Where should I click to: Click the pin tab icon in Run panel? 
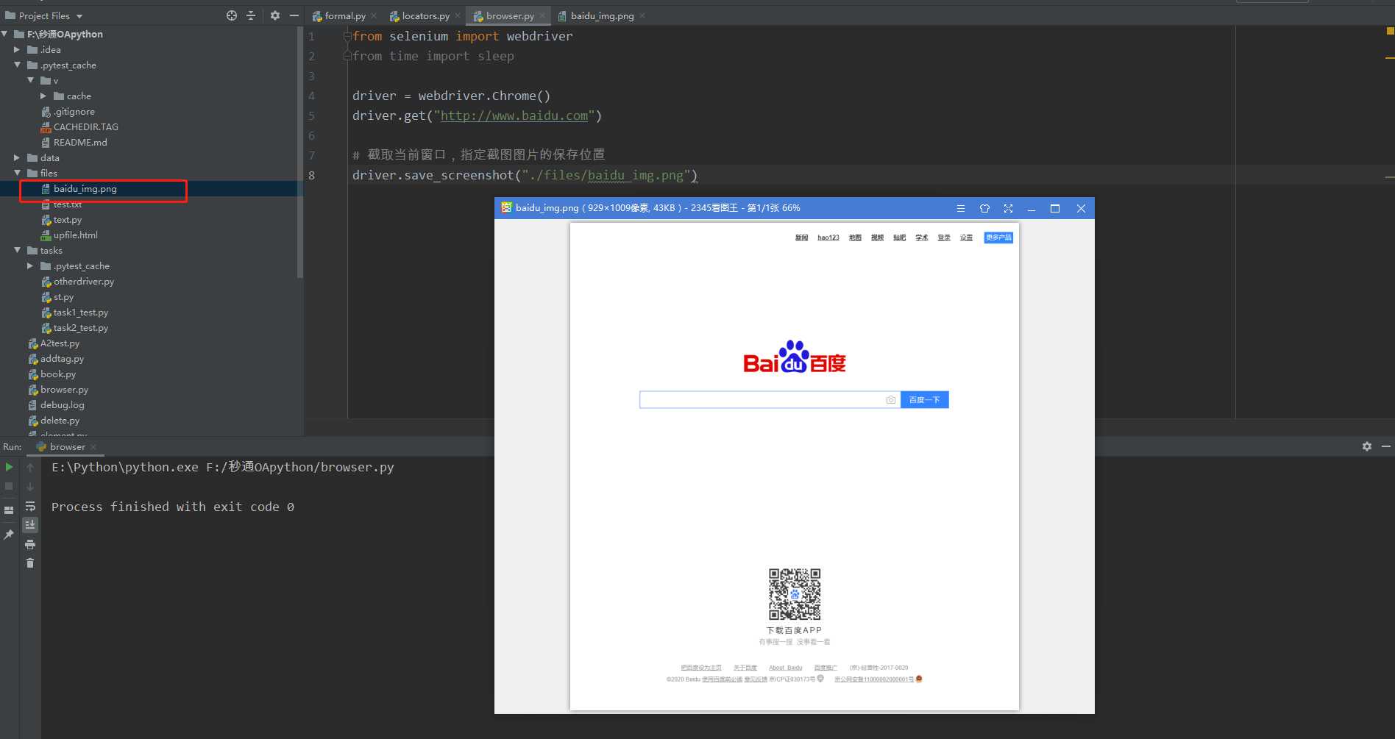click(9, 535)
